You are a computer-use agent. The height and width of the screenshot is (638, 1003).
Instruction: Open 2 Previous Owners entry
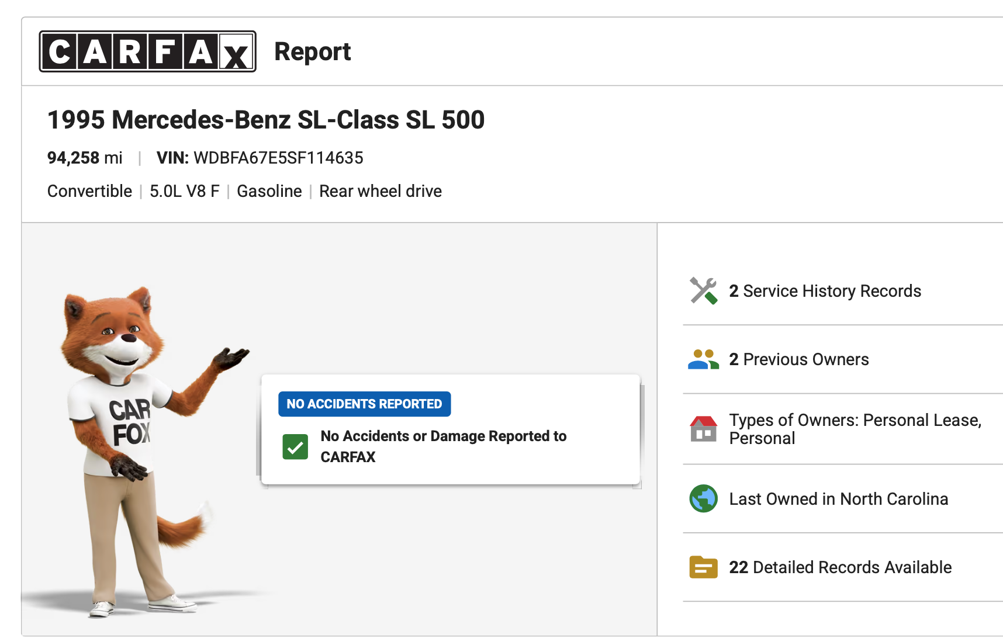(798, 359)
